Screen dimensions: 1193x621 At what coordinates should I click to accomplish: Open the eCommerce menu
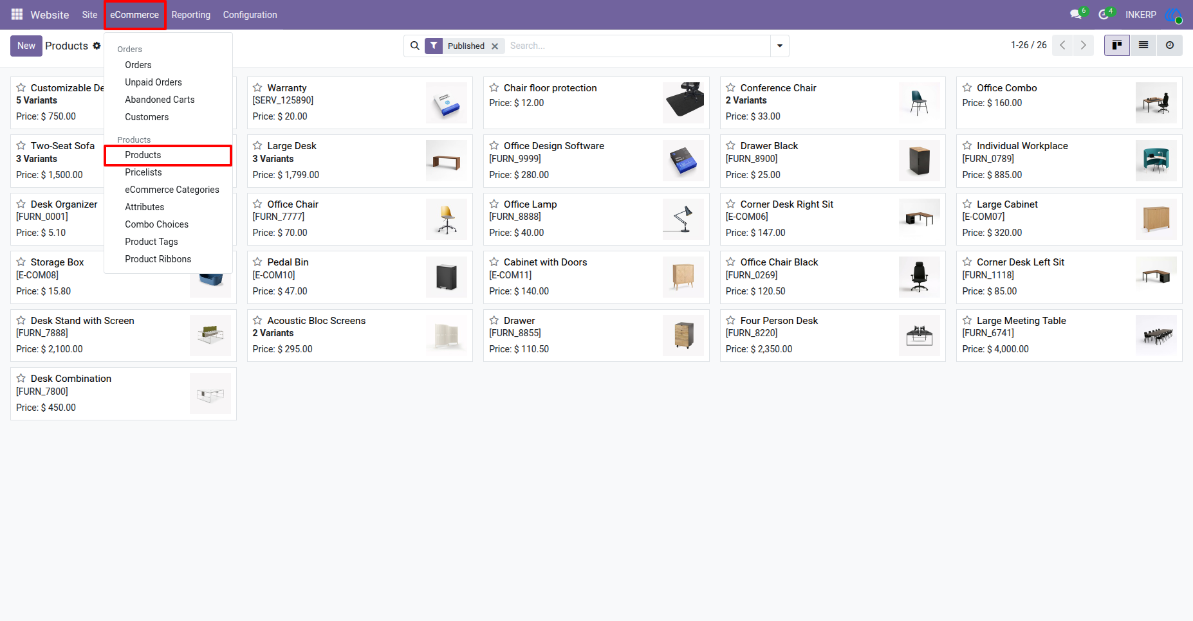click(134, 15)
